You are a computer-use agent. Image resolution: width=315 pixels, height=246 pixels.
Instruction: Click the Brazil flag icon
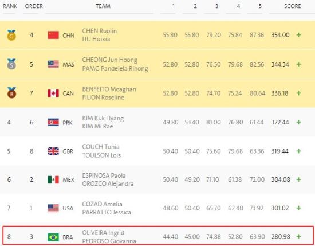(53, 237)
